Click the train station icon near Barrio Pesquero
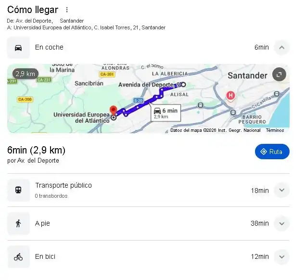 pos(233,113)
